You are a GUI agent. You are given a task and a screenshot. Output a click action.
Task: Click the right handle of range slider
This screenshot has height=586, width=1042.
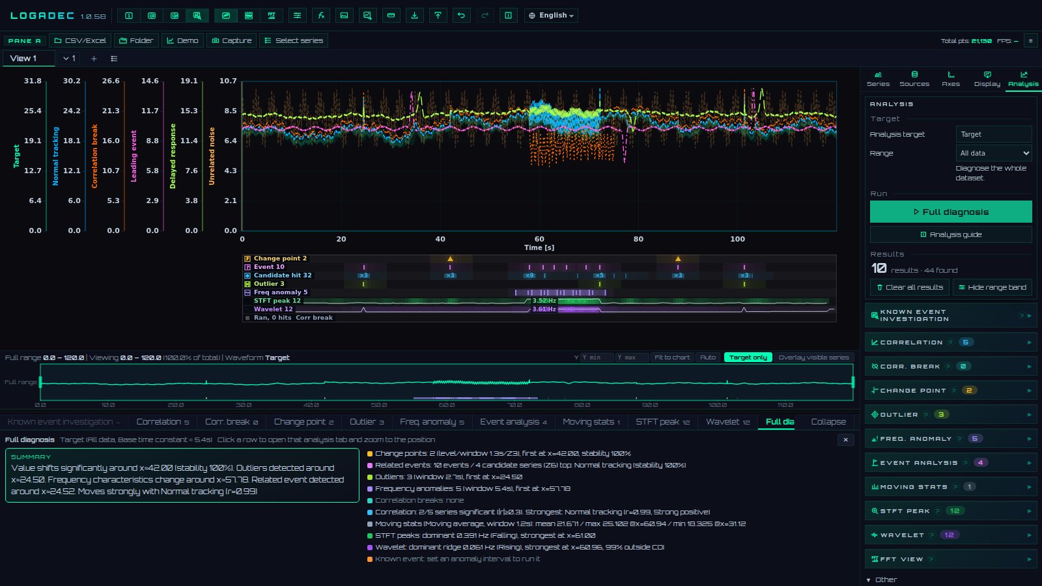pos(852,382)
